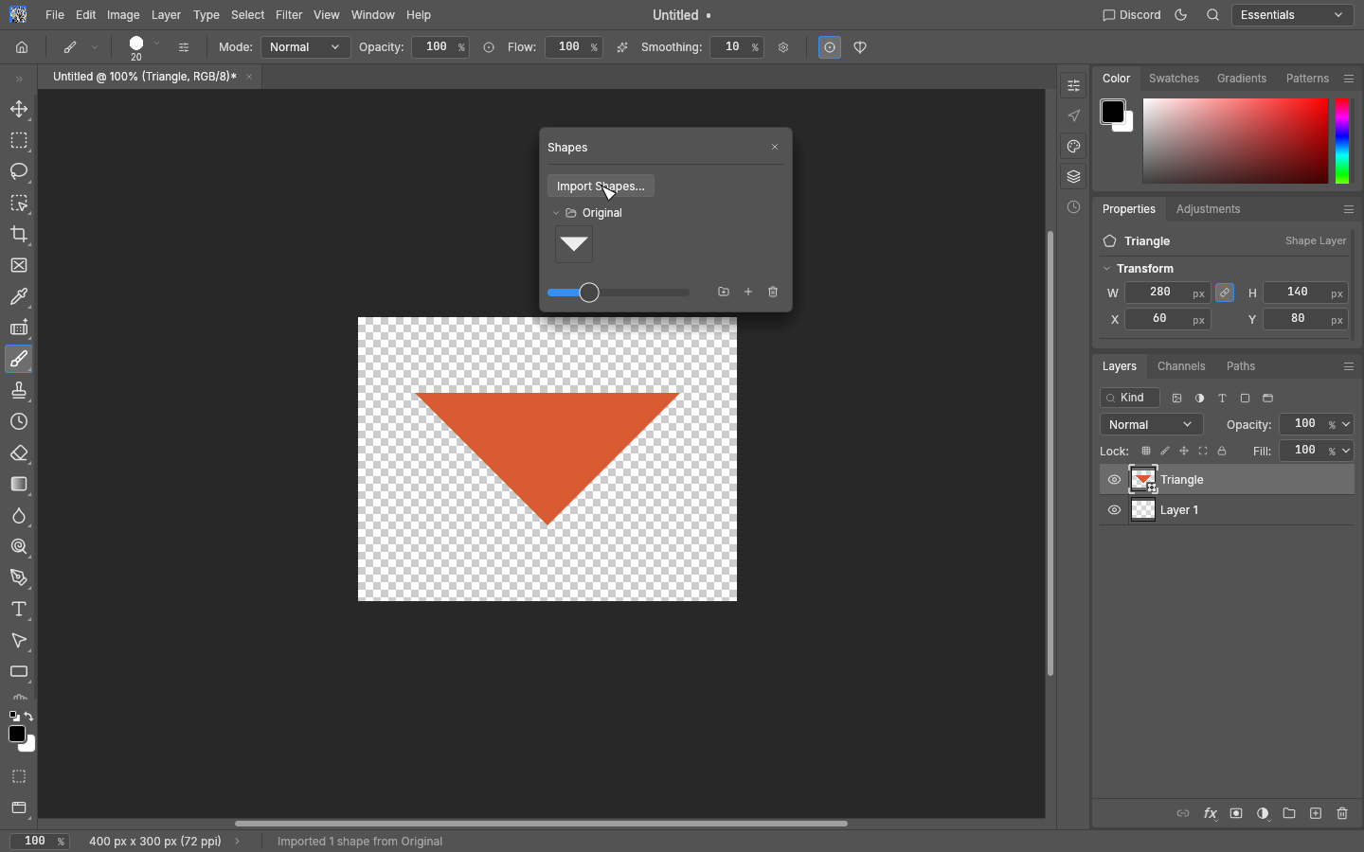Delete layer using Layers panel trash icon

(1342, 813)
